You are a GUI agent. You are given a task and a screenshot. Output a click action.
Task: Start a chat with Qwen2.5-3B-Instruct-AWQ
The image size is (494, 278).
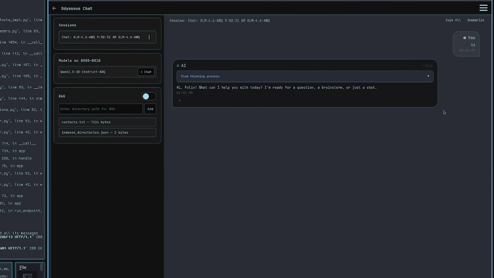[x=146, y=72]
